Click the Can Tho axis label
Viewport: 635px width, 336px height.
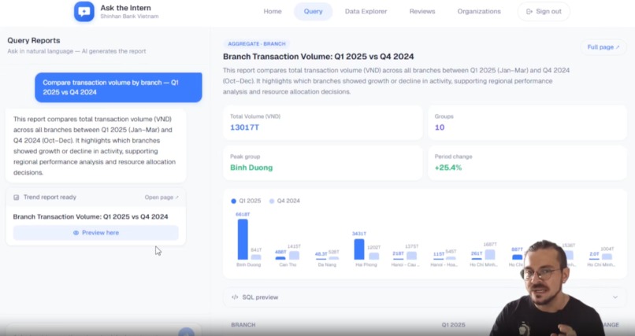pyautogui.click(x=288, y=265)
